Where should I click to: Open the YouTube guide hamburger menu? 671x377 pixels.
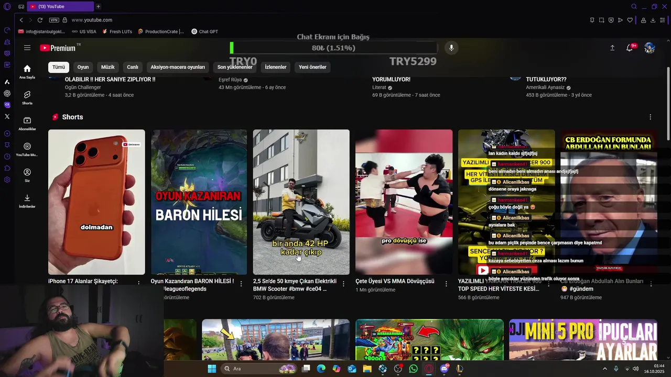[27, 48]
